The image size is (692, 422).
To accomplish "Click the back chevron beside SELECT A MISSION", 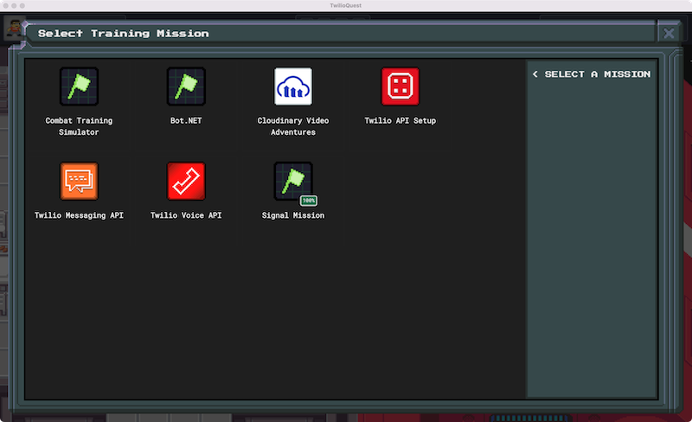I will (x=535, y=74).
